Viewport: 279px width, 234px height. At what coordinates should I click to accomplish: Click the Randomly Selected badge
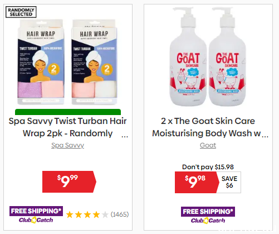pos(21,12)
